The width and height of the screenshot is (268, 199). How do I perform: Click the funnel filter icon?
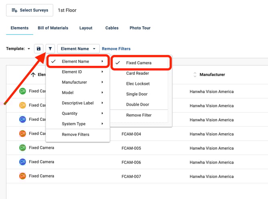(x=50, y=49)
